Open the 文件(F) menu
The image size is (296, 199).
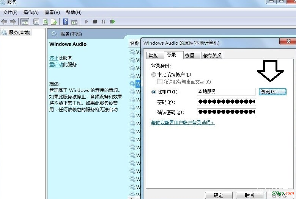coord(10,12)
